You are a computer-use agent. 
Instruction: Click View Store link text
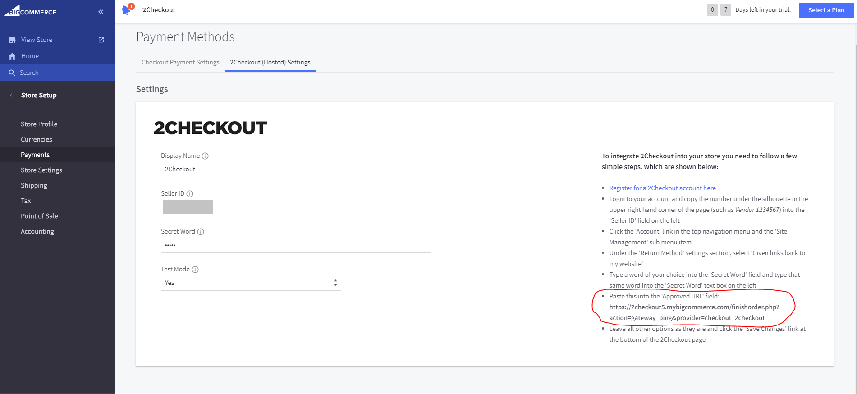click(37, 40)
